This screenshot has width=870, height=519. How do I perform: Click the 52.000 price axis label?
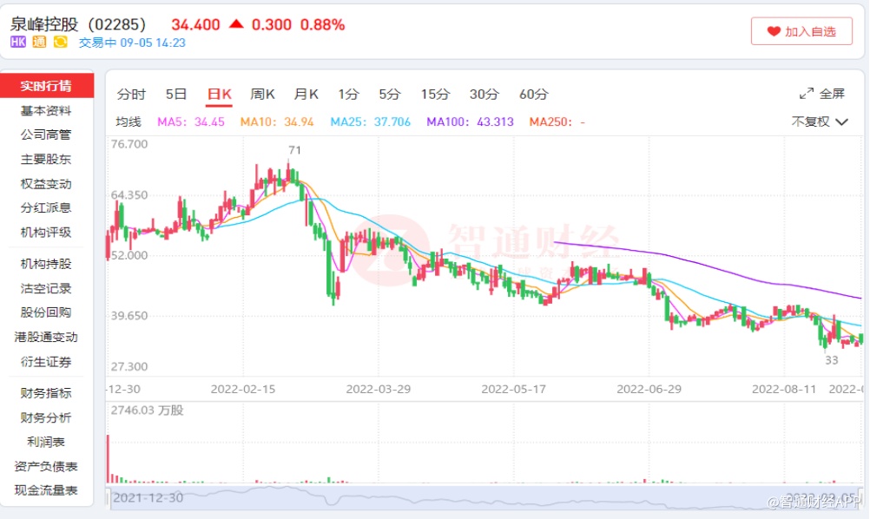click(129, 255)
